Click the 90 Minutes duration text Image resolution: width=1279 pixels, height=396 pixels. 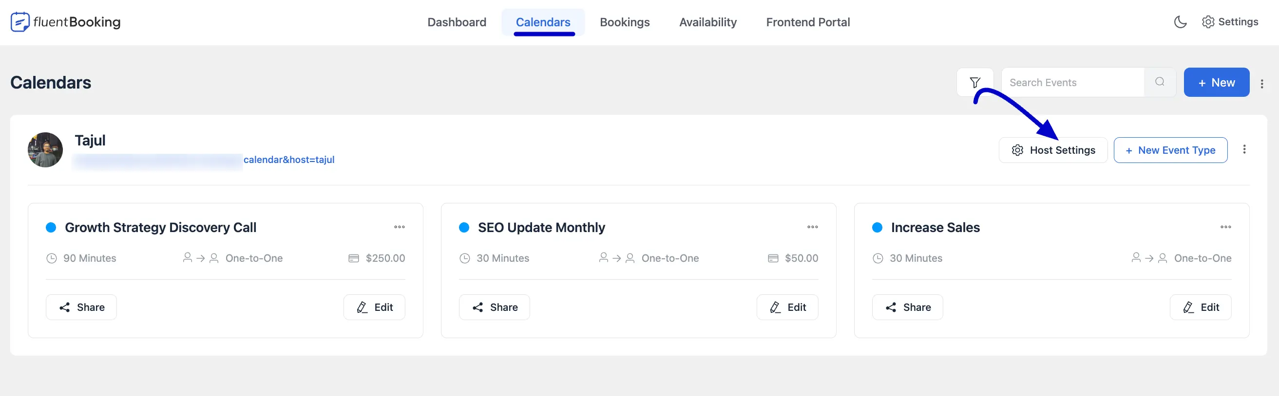click(x=89, y=258)
